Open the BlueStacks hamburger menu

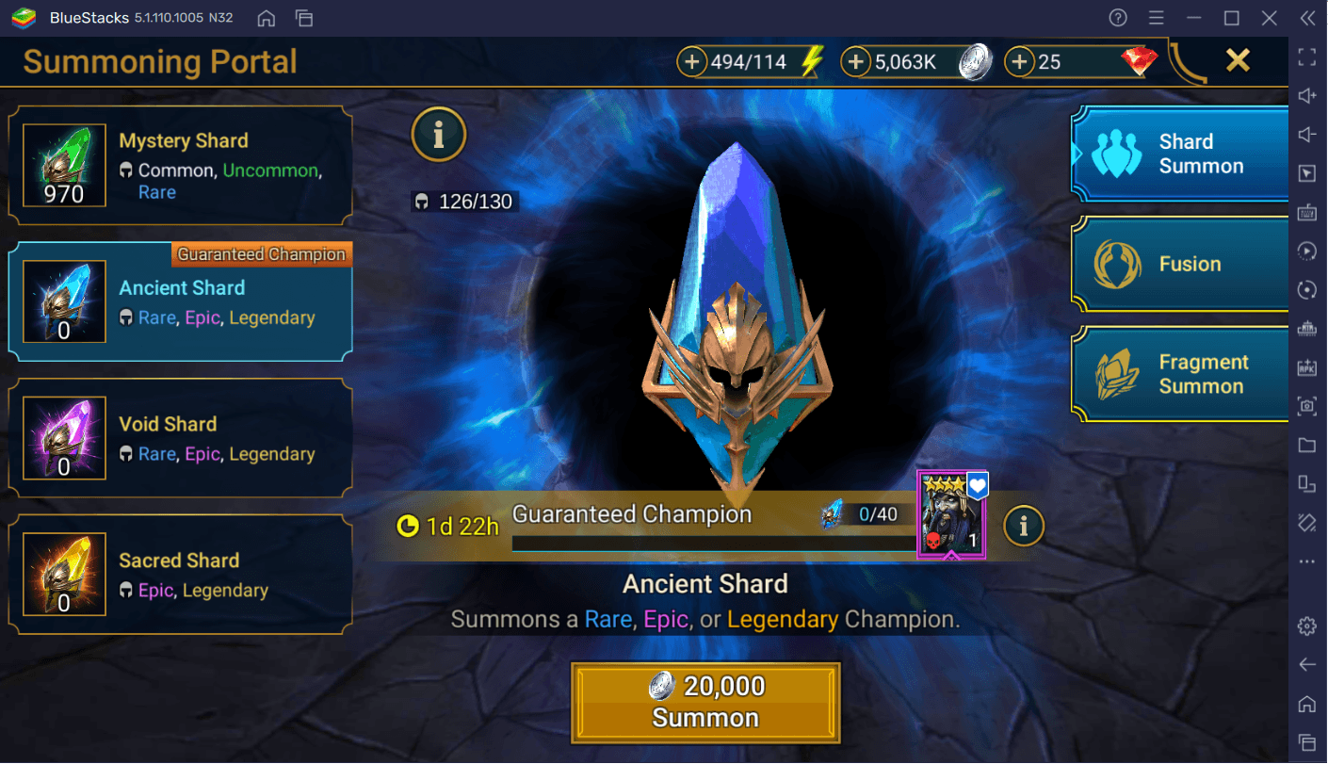(1157, 18)
